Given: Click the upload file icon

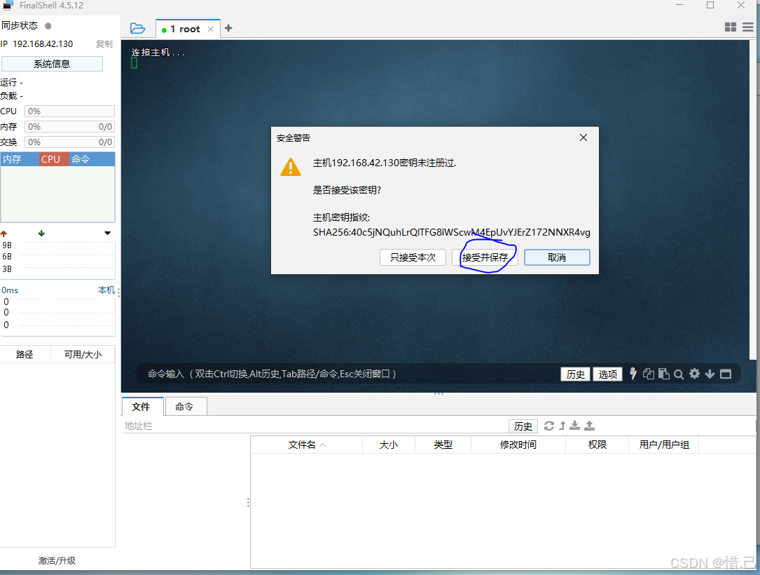Looking at the screenshot, I should (589, 426).
